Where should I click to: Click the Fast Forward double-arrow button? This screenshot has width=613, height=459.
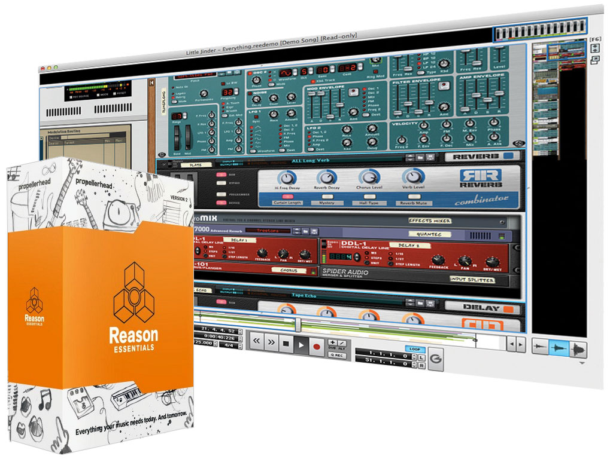[x=272, y=344]
